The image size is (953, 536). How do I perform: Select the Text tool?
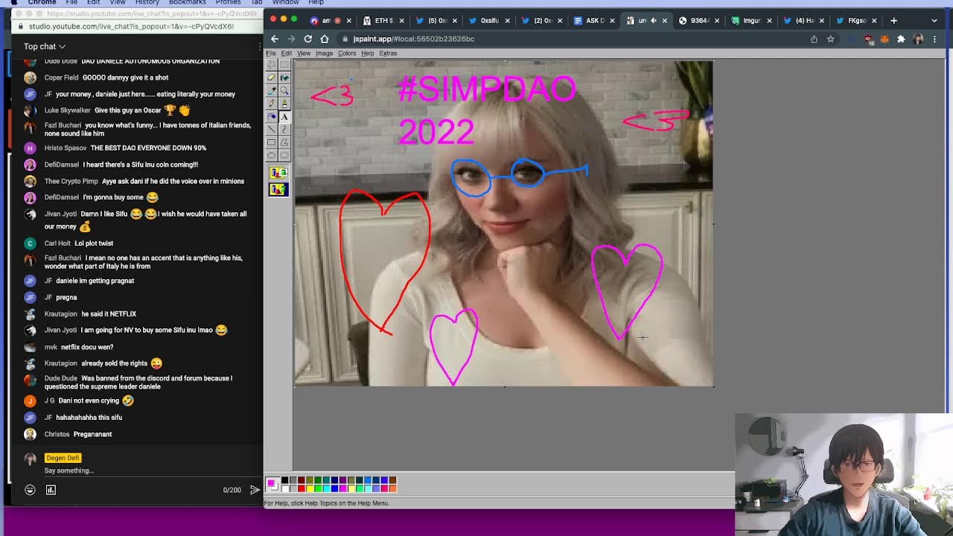tap(284, 116)
